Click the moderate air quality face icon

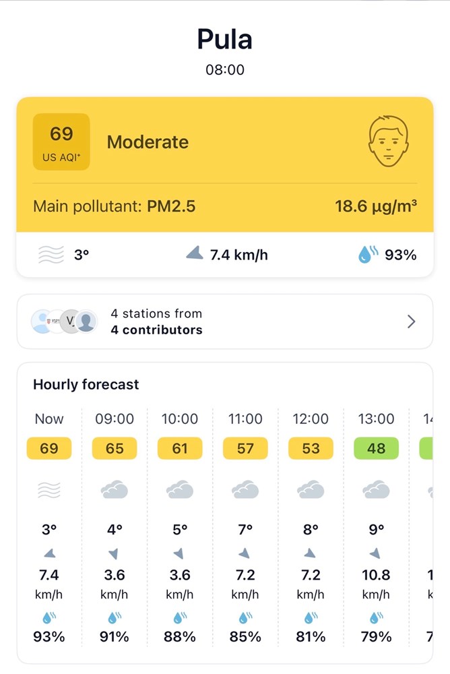click(x=389, y=142)
